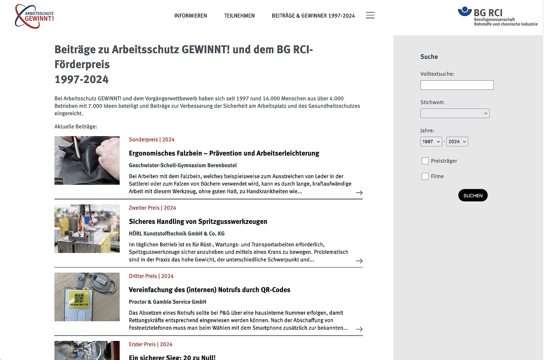
Task: Enable the Preisträger checkbox
Action: (x=425, y=161)
